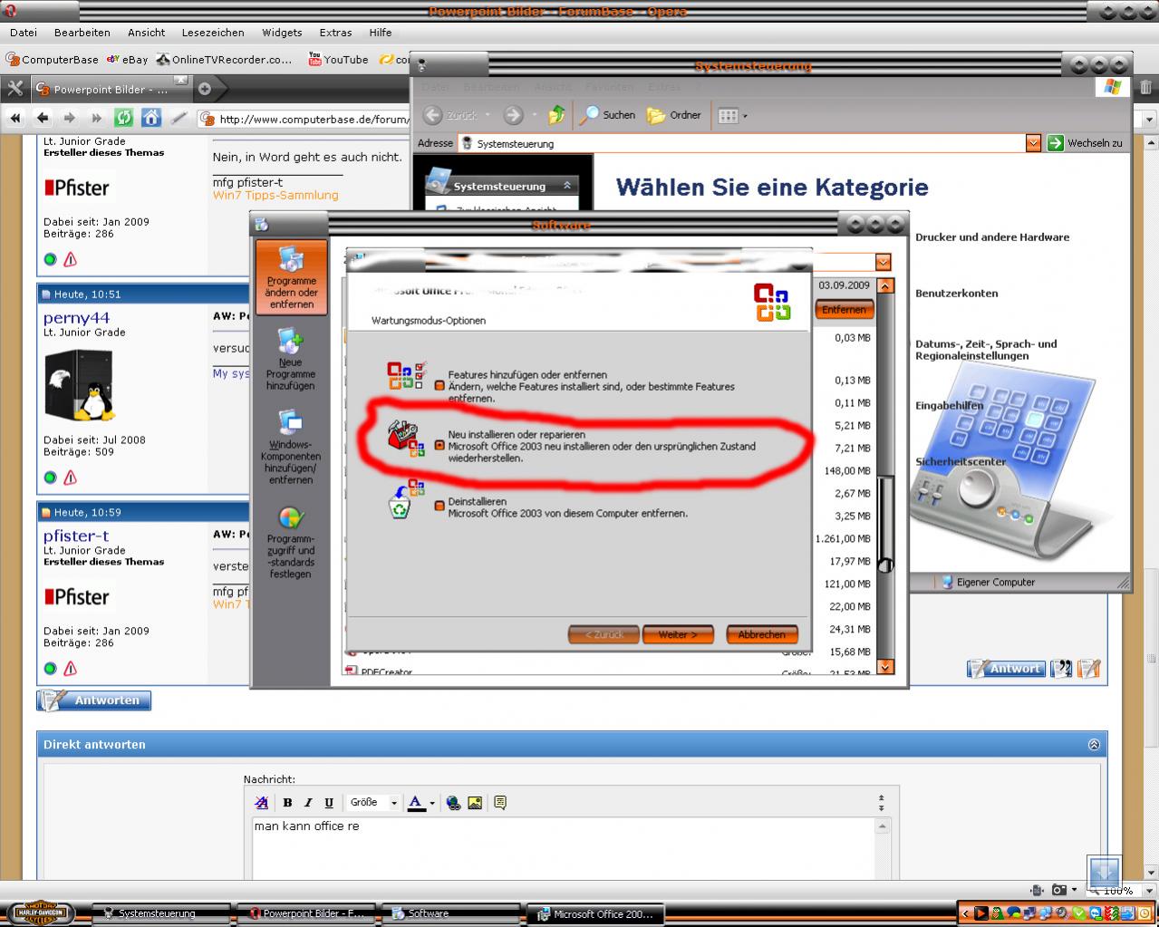Click Ordner in Systemsteuerung toolbar
The width and height of the screenshot is (1159, 927).
674,115
